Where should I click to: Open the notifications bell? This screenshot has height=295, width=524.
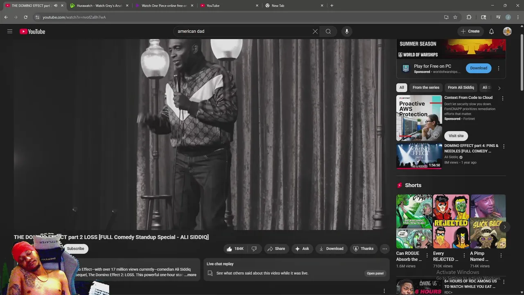(x=491, y=31)
